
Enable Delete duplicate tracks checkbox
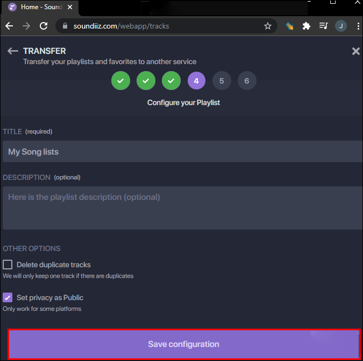pos(8,265)
